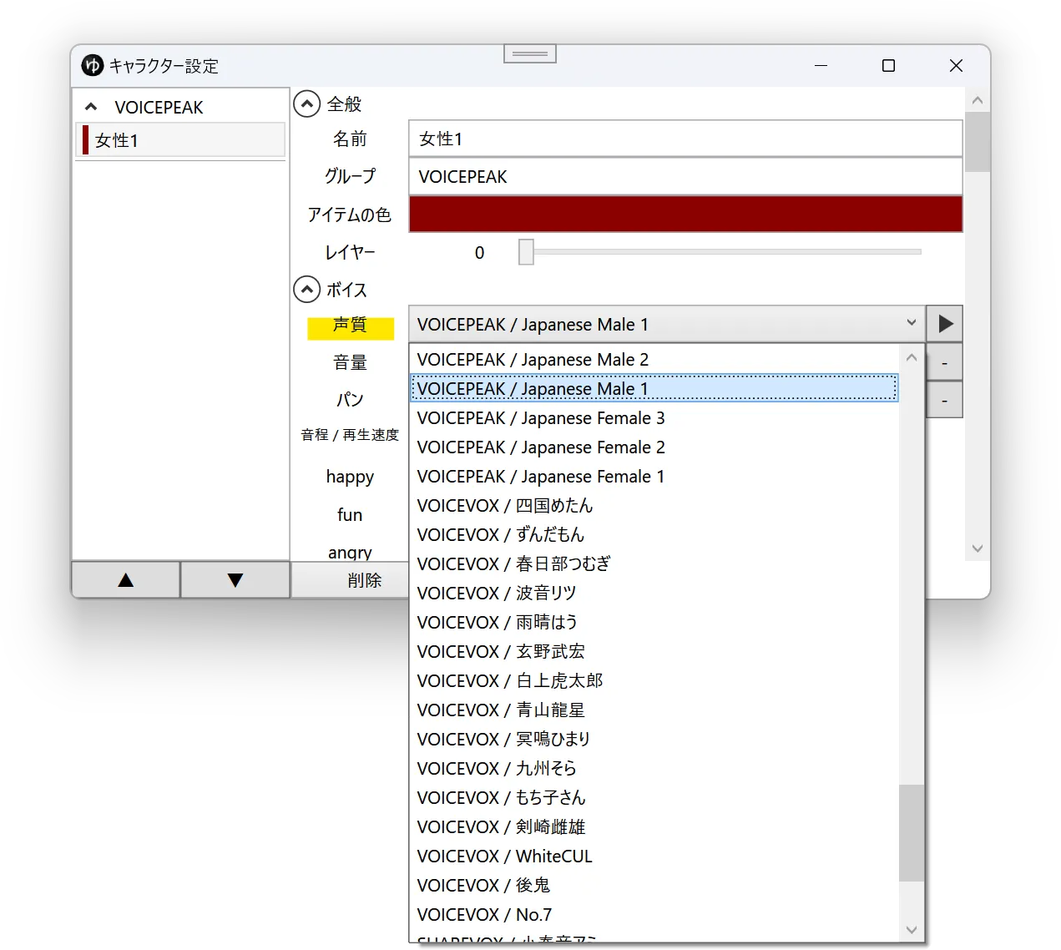Image resolution: width=1061 pixels, height=950 pixels.
Task: Collapse the 全般 section
Action: (x=307, y=104)
